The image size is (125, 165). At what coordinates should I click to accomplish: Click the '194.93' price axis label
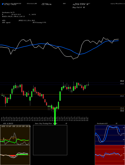point(122,84)
